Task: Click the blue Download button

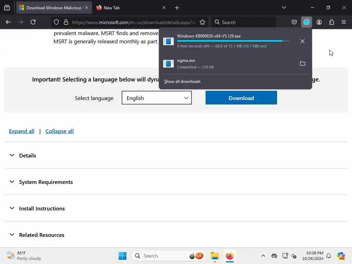Action: [241, 98]
